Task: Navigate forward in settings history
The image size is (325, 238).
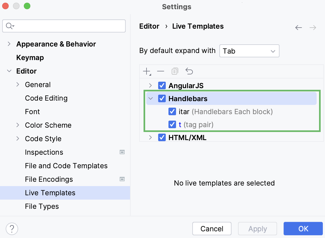Action: pyautogui.click(x=313, y=28)
